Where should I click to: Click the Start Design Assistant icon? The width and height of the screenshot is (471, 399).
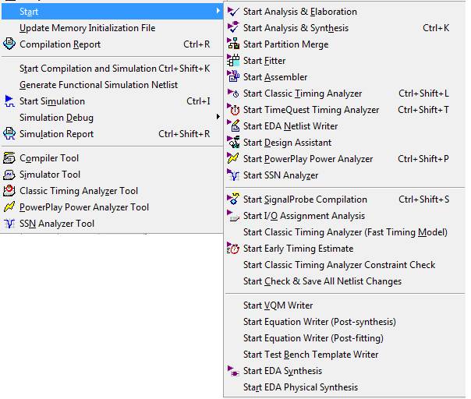(233, 143)
